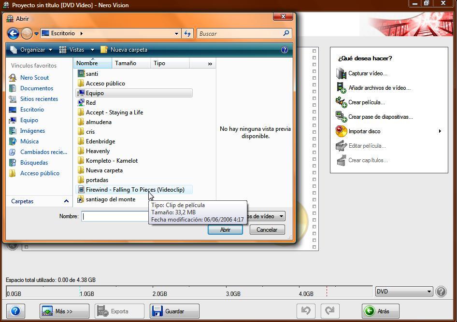Click the Cancelar button
Image resolution: width=457 pixels, height=322 pixels.
[267, 230]
